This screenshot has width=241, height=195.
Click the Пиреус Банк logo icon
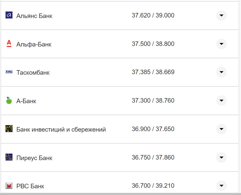[9, 157]
